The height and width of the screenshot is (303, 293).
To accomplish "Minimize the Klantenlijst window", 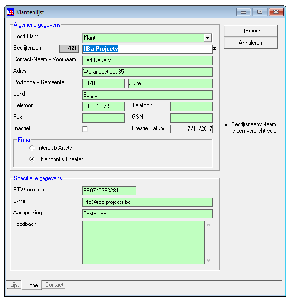I will click(x=244, y=12).
